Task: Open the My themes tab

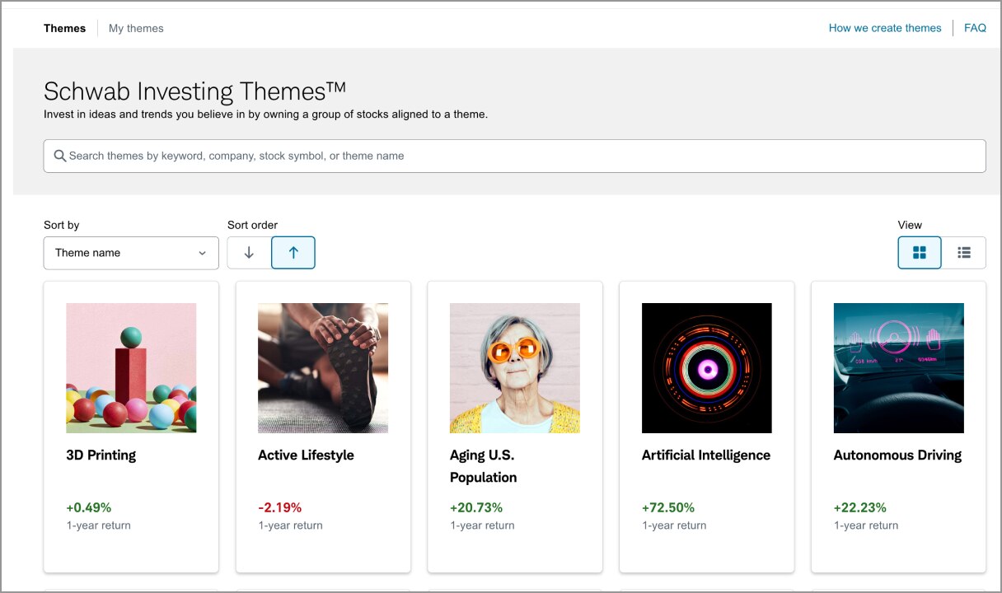Action: [x=136, y=28]
